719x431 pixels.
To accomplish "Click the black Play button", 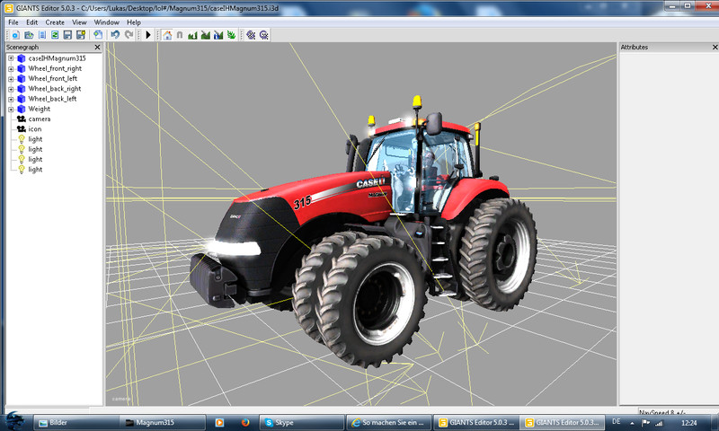I will click(148, 35).
